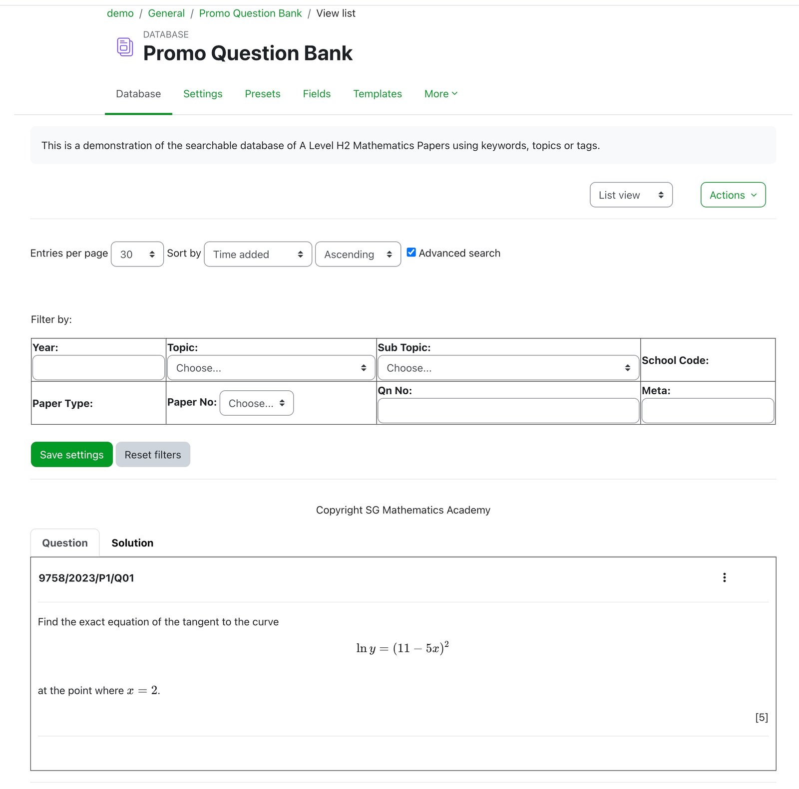Switch to the Settings tab
Screen dimensions: 799x789
click(x=203, y=94)
